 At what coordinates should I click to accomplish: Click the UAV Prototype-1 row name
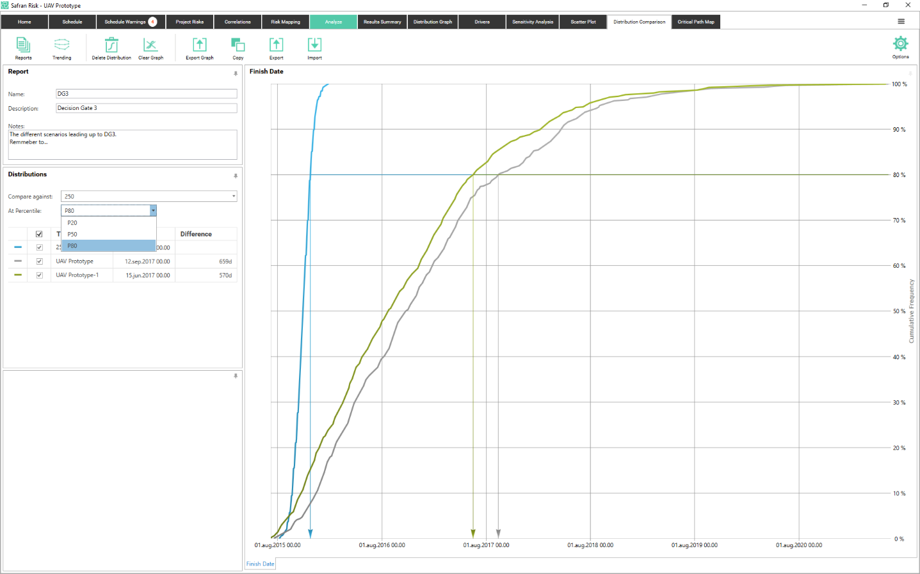(77, 275)
